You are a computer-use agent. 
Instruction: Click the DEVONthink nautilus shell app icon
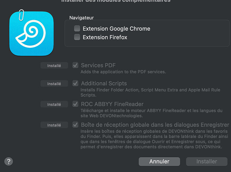(x=32, y=33)
